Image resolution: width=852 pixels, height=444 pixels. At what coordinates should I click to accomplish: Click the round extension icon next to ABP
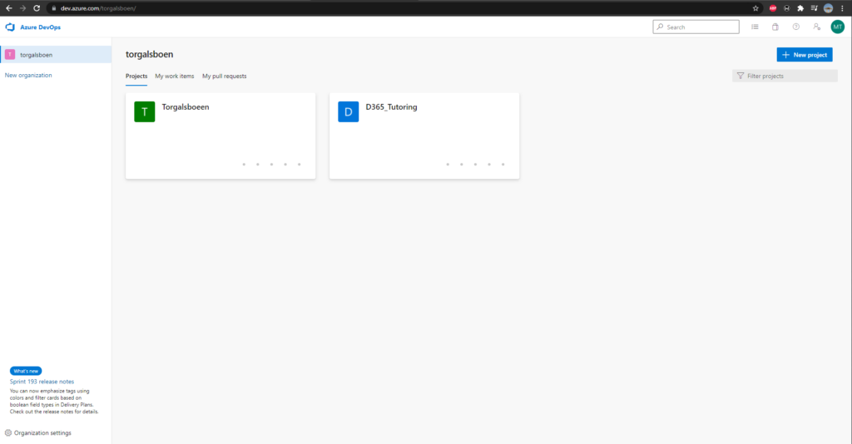coord(786,8)
